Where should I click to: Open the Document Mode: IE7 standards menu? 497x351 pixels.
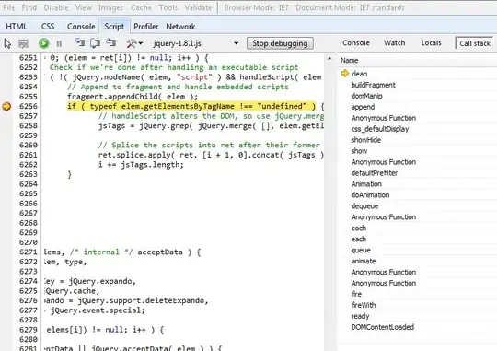pos(350,7)
